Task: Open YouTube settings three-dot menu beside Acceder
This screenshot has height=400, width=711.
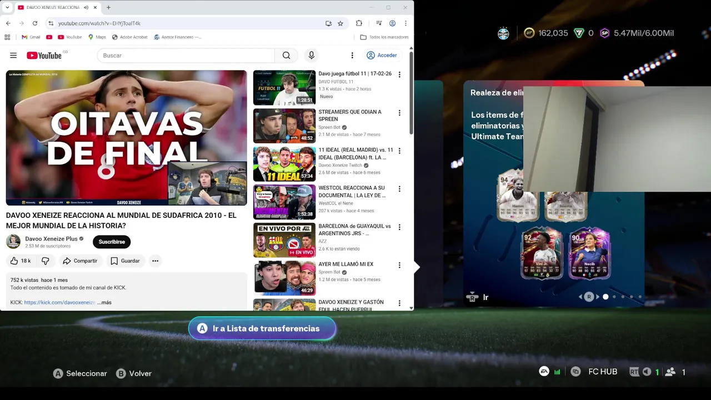Action: pyautogui.click(x=352, y=56)
